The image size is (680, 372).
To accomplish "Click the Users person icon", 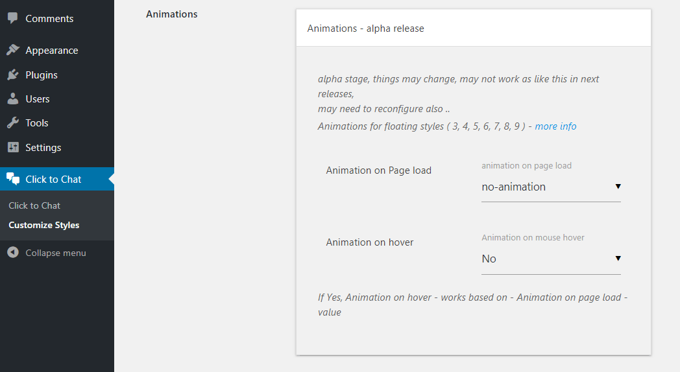I will 13,99.
